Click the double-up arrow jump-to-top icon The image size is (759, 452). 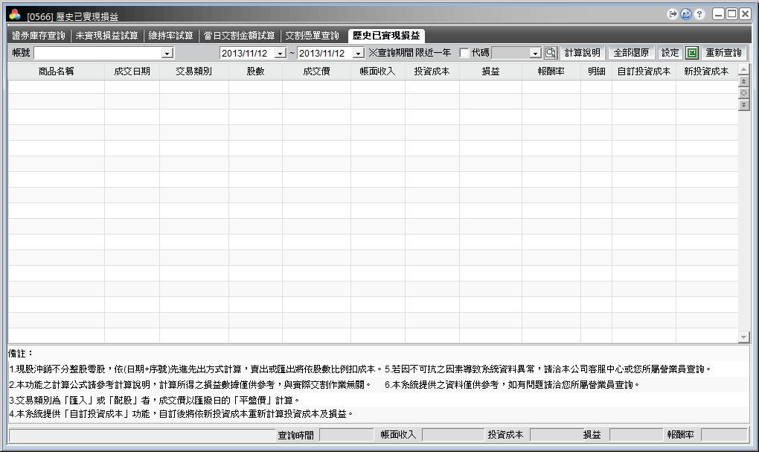743,81
